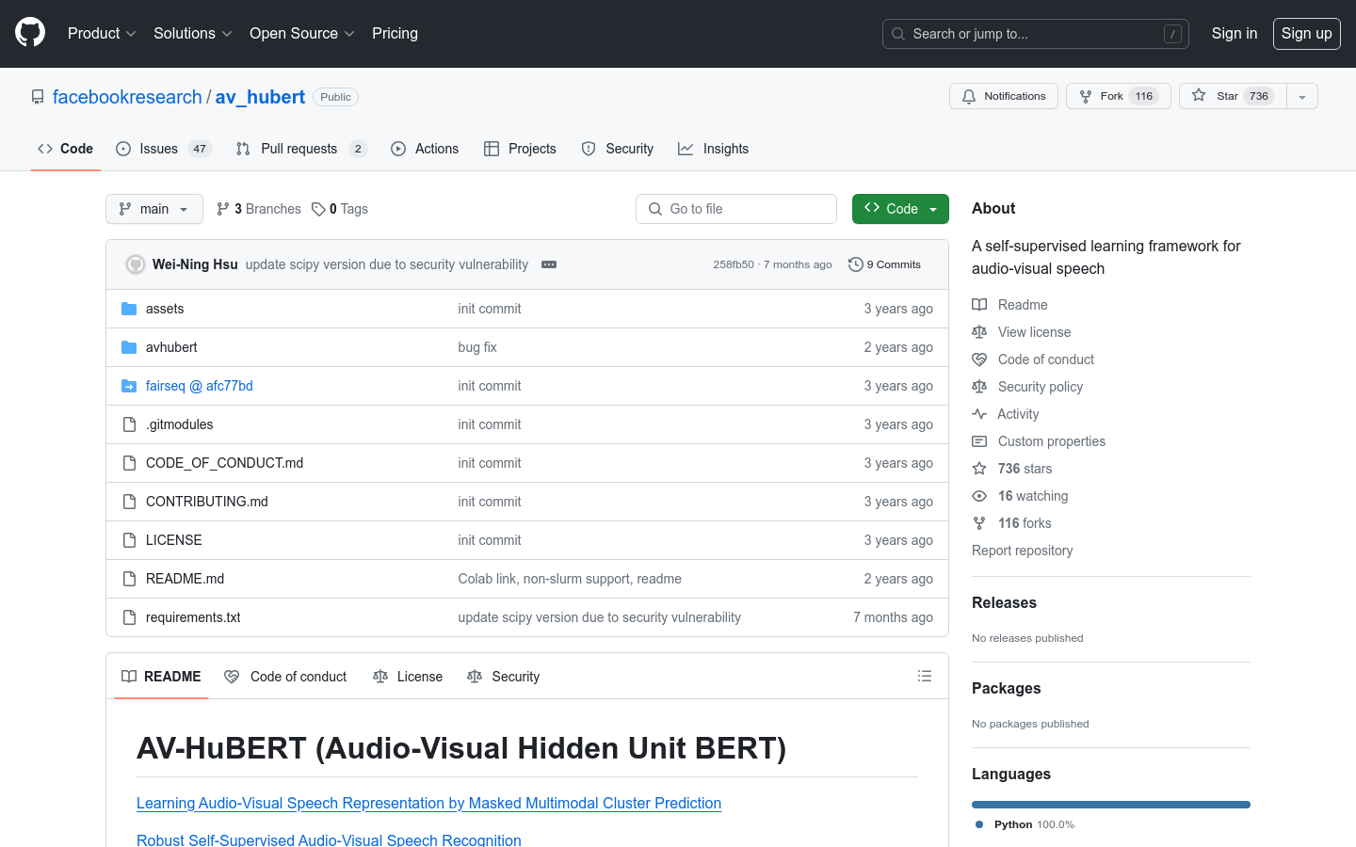Select the Code repository tab
The image size is (1356, 847).
pyautogui.click(x=66, y=149)
